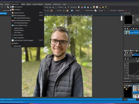Viewport: 139px width, 104px height.
Task: Click the yellow star toolbar icon
Action: tap(103, 7)
